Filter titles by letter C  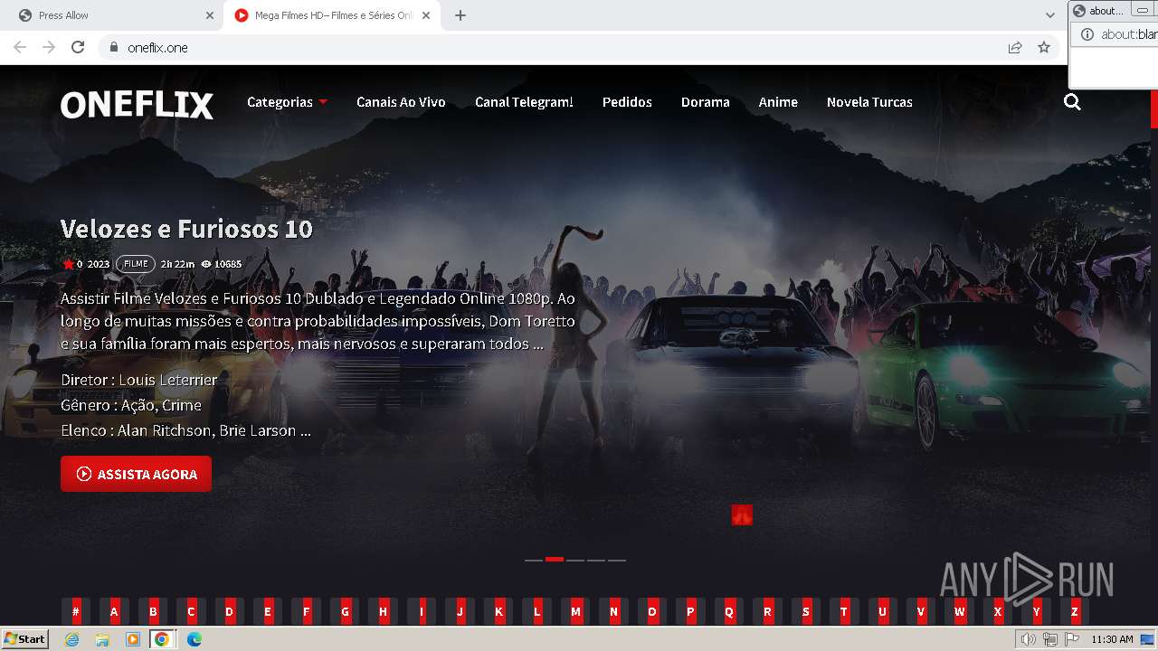(191, 611)
